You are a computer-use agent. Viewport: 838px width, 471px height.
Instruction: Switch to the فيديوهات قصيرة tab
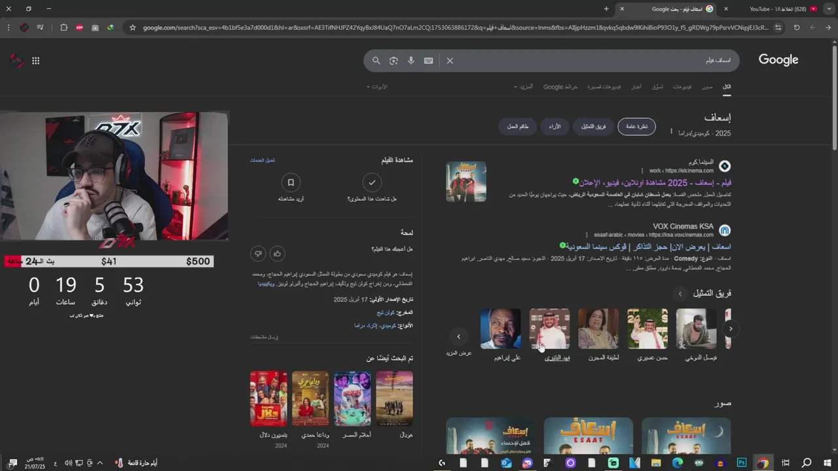click(604, 86)
